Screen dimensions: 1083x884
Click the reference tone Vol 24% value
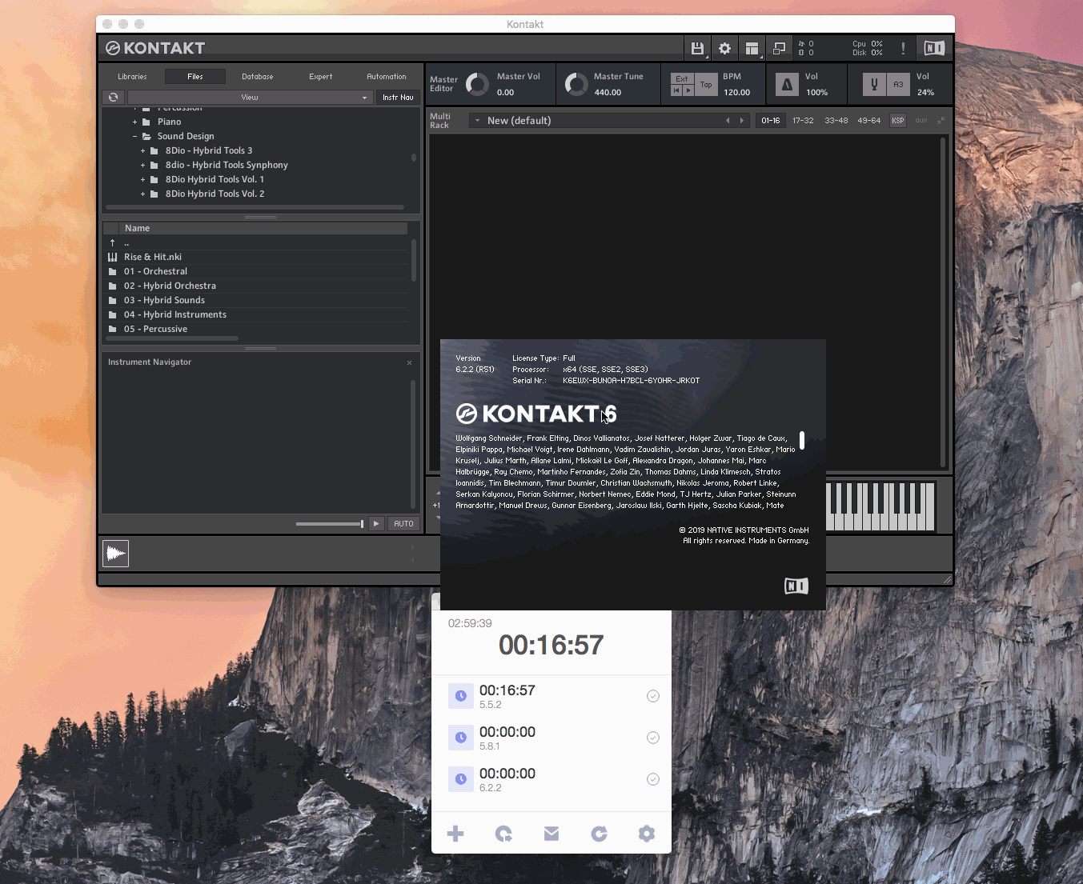point(925,93)
